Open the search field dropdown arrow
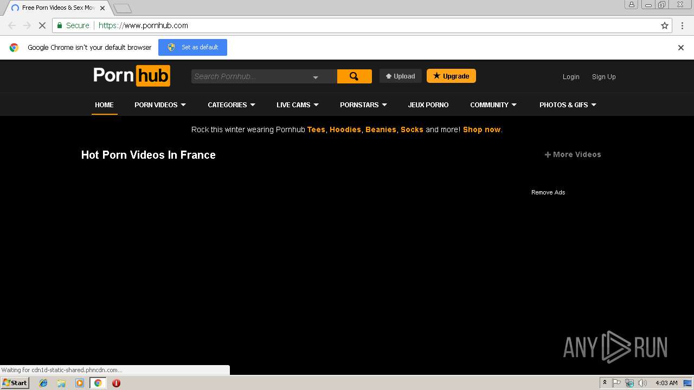The image size is (694, 390). click(316, 77)
